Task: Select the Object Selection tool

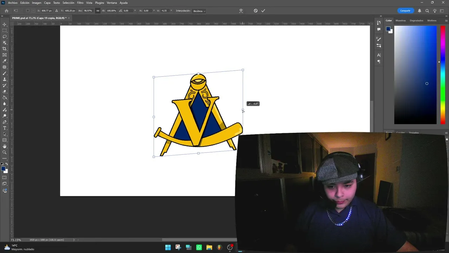Action: point(5,43)
